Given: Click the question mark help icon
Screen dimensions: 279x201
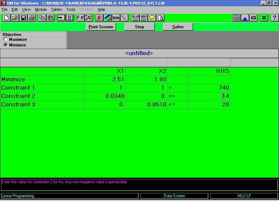Looking at the screenshot, I should coord(274,18).
